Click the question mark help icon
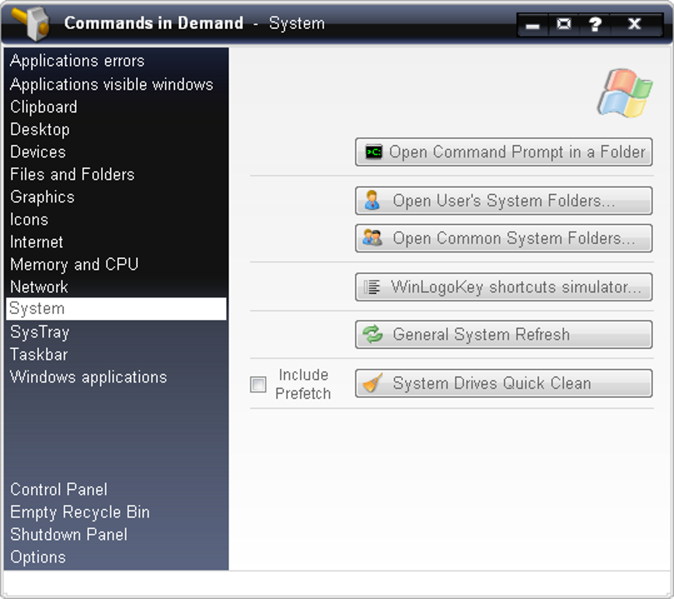The width and height of the screenshot is (674, 599). point(595,24)
